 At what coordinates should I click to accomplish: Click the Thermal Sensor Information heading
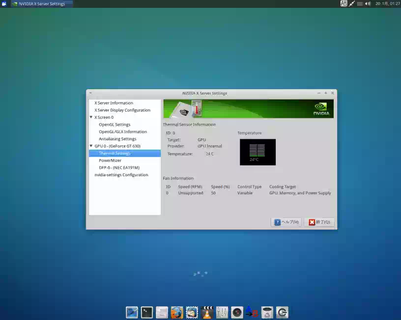pos(189,124)
